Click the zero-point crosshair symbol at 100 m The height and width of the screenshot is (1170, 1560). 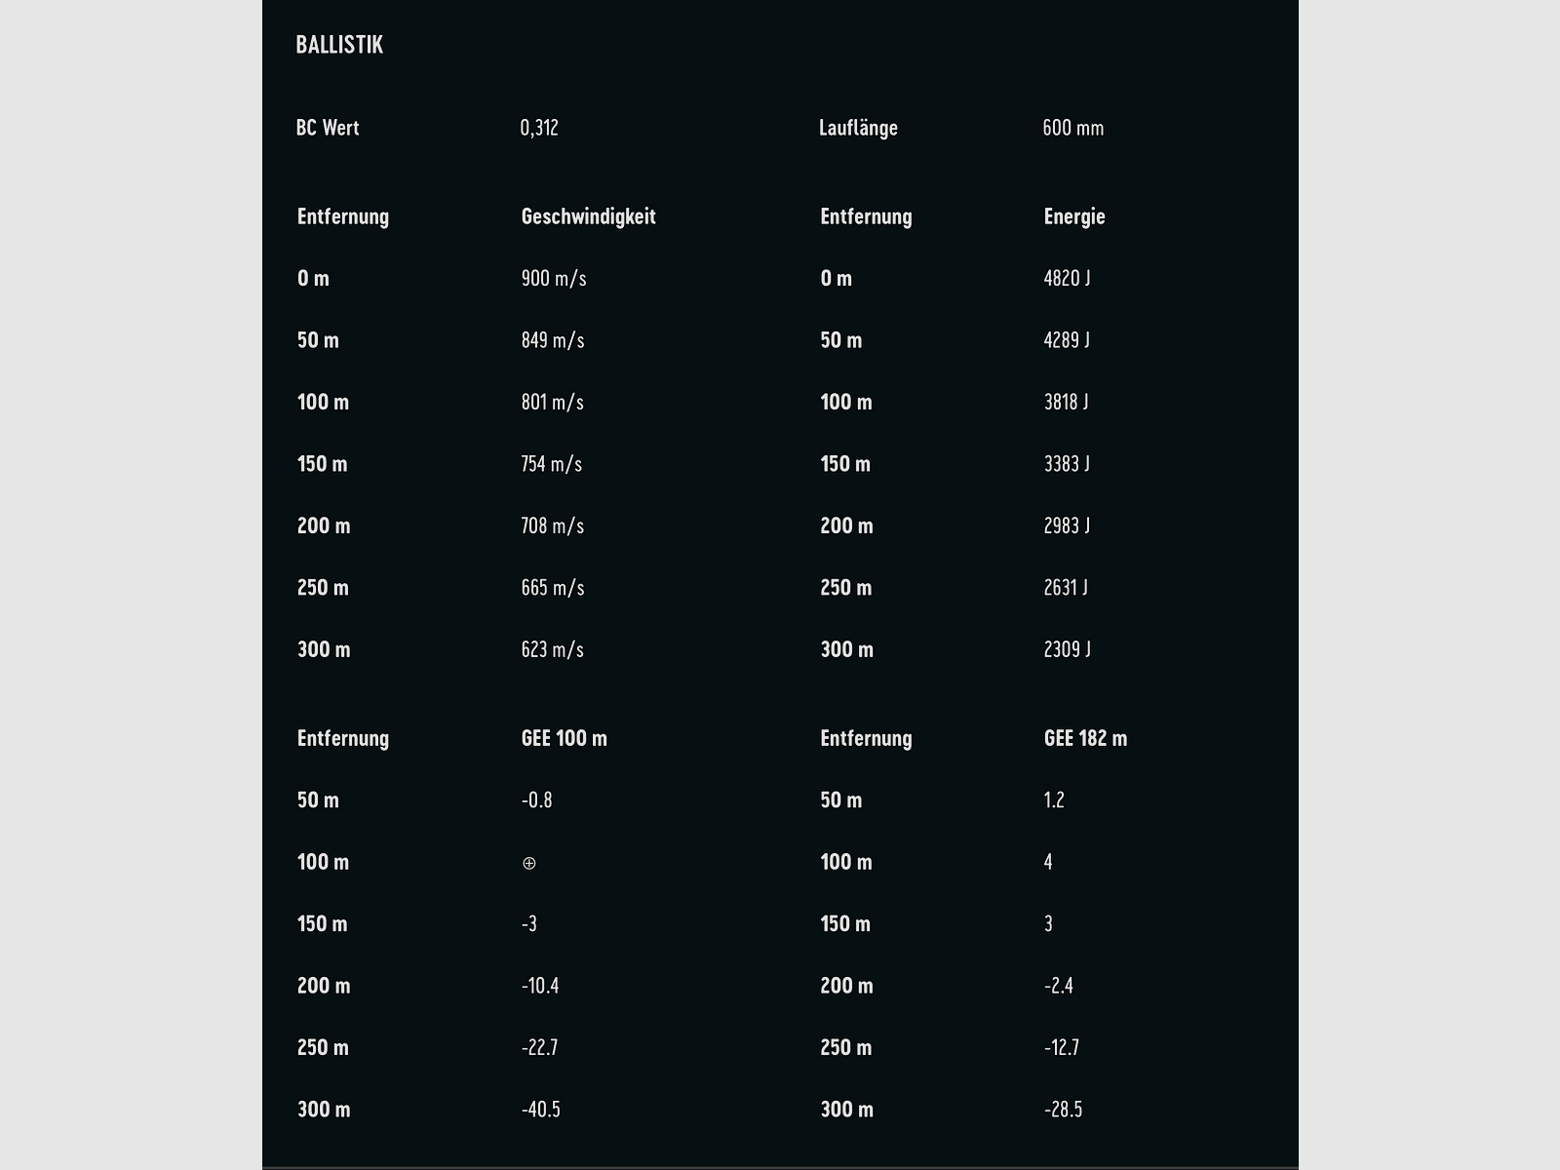point(529,863)
